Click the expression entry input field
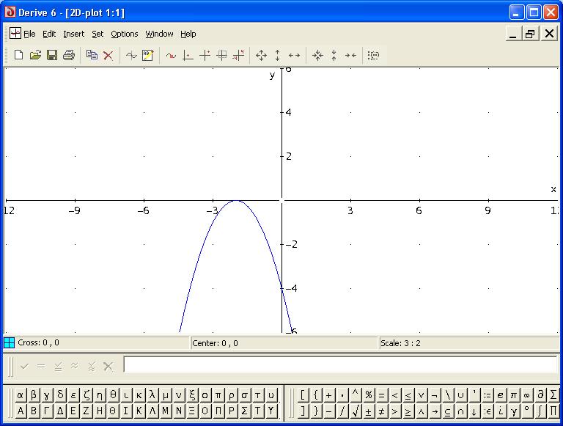The width and height of the screenshot is (563, 426). [341, 365]
